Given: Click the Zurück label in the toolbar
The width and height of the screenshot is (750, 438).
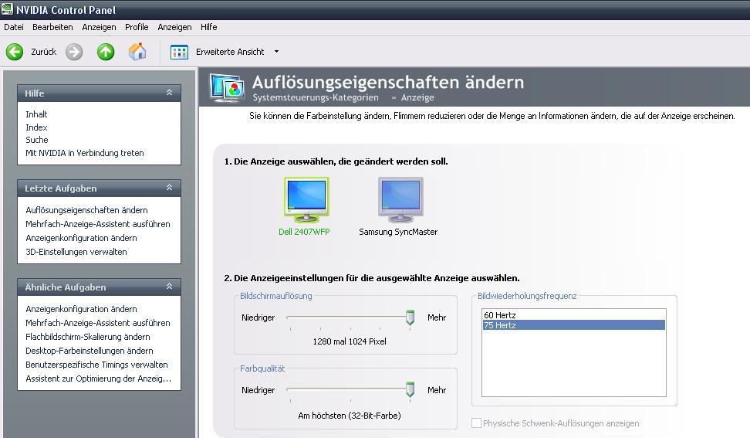Looking at the screenshot, I should point(43,52).
